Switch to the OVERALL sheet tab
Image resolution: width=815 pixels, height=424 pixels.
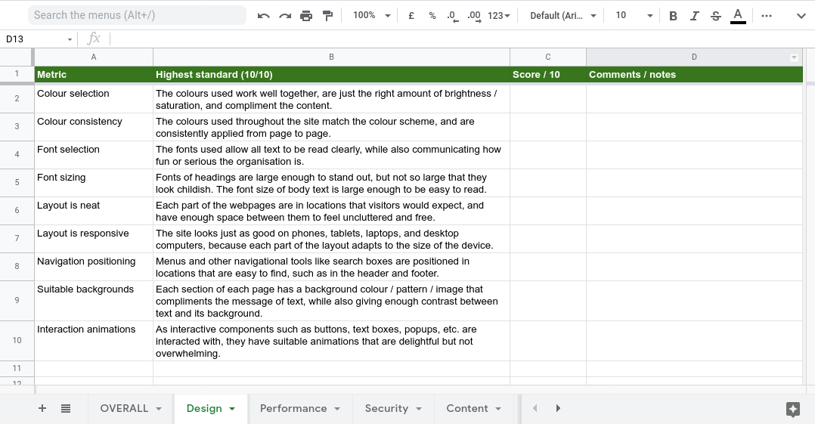point(124,408)
